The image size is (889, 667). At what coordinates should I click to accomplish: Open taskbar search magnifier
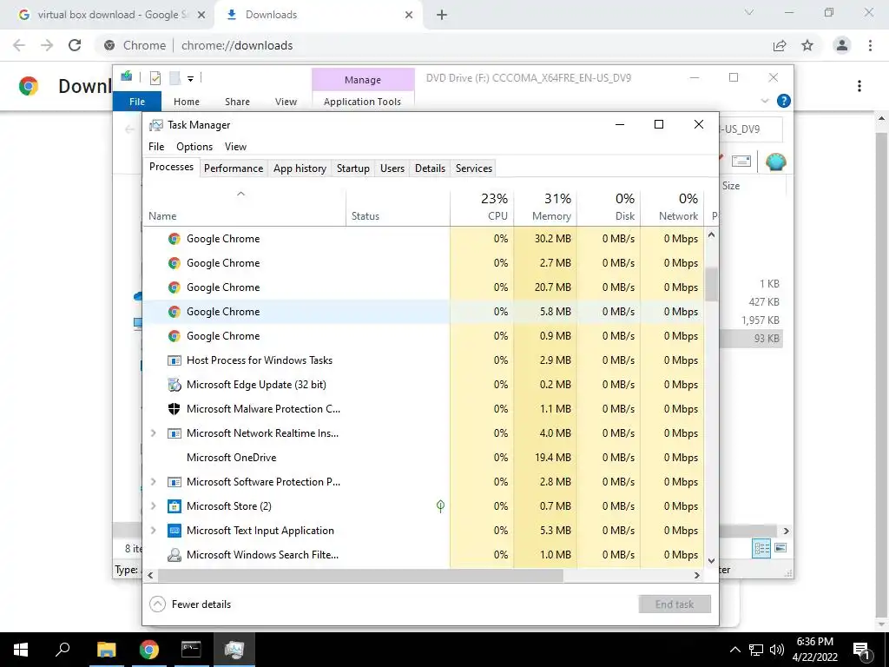coord(63,650)
